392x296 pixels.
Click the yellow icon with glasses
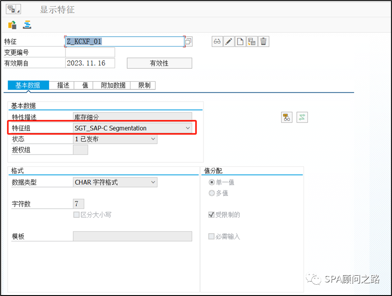(x=286, y=117)
